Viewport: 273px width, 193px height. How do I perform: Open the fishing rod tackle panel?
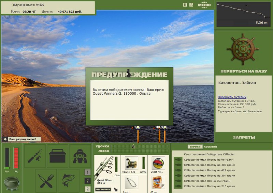(x=35, y=156)
